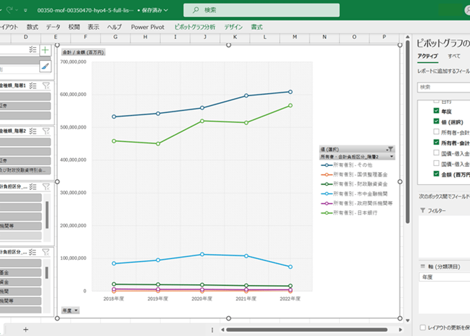470x336 pixels.
Task: Click the three-dot splitter near the horizontal scrollbar
Action: click(212, 330)
